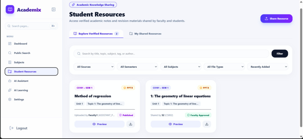Open AI Learning from the sidebar
The height and width of the screenshot is (139, 303).
(31, 90)
